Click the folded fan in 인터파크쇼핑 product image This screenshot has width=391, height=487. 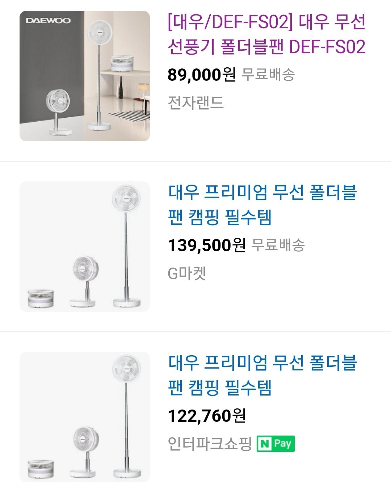(x=41, y=469)
